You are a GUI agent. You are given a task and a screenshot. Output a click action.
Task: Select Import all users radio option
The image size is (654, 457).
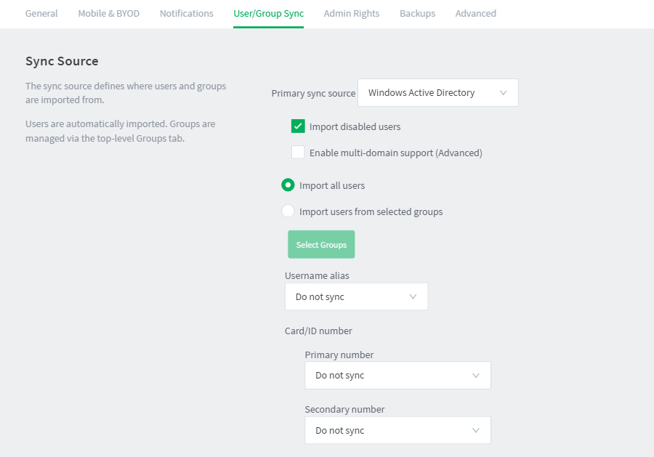[288, 185]
